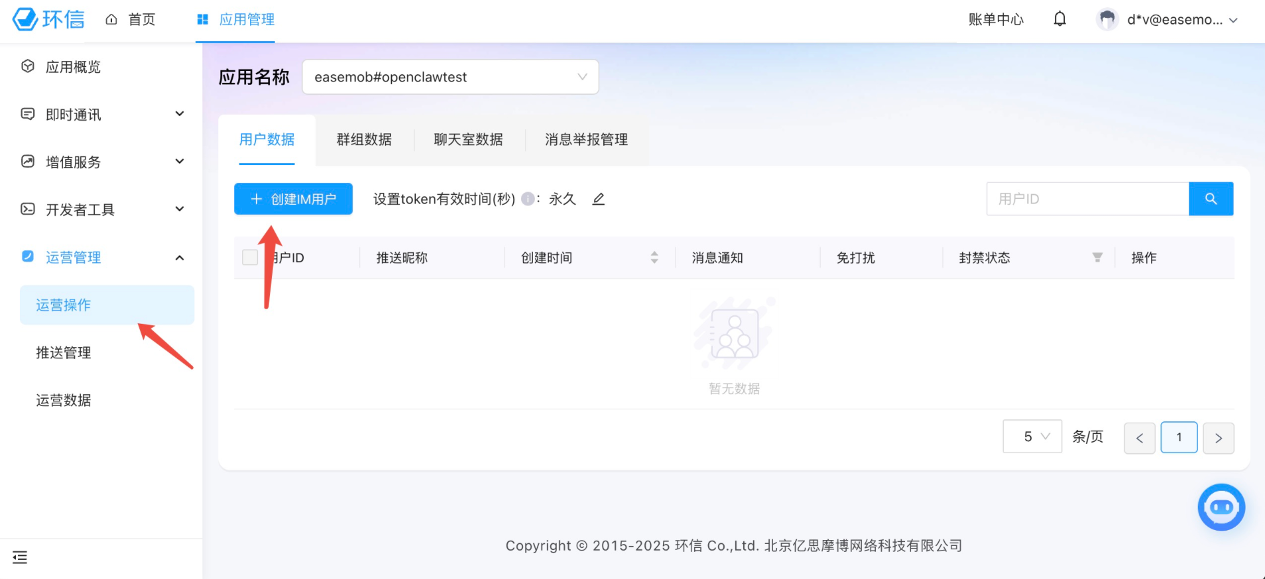Sort by 创建时间 column arrows
Viewport: 1265px width, 579px height.
[x=654, y=257]
